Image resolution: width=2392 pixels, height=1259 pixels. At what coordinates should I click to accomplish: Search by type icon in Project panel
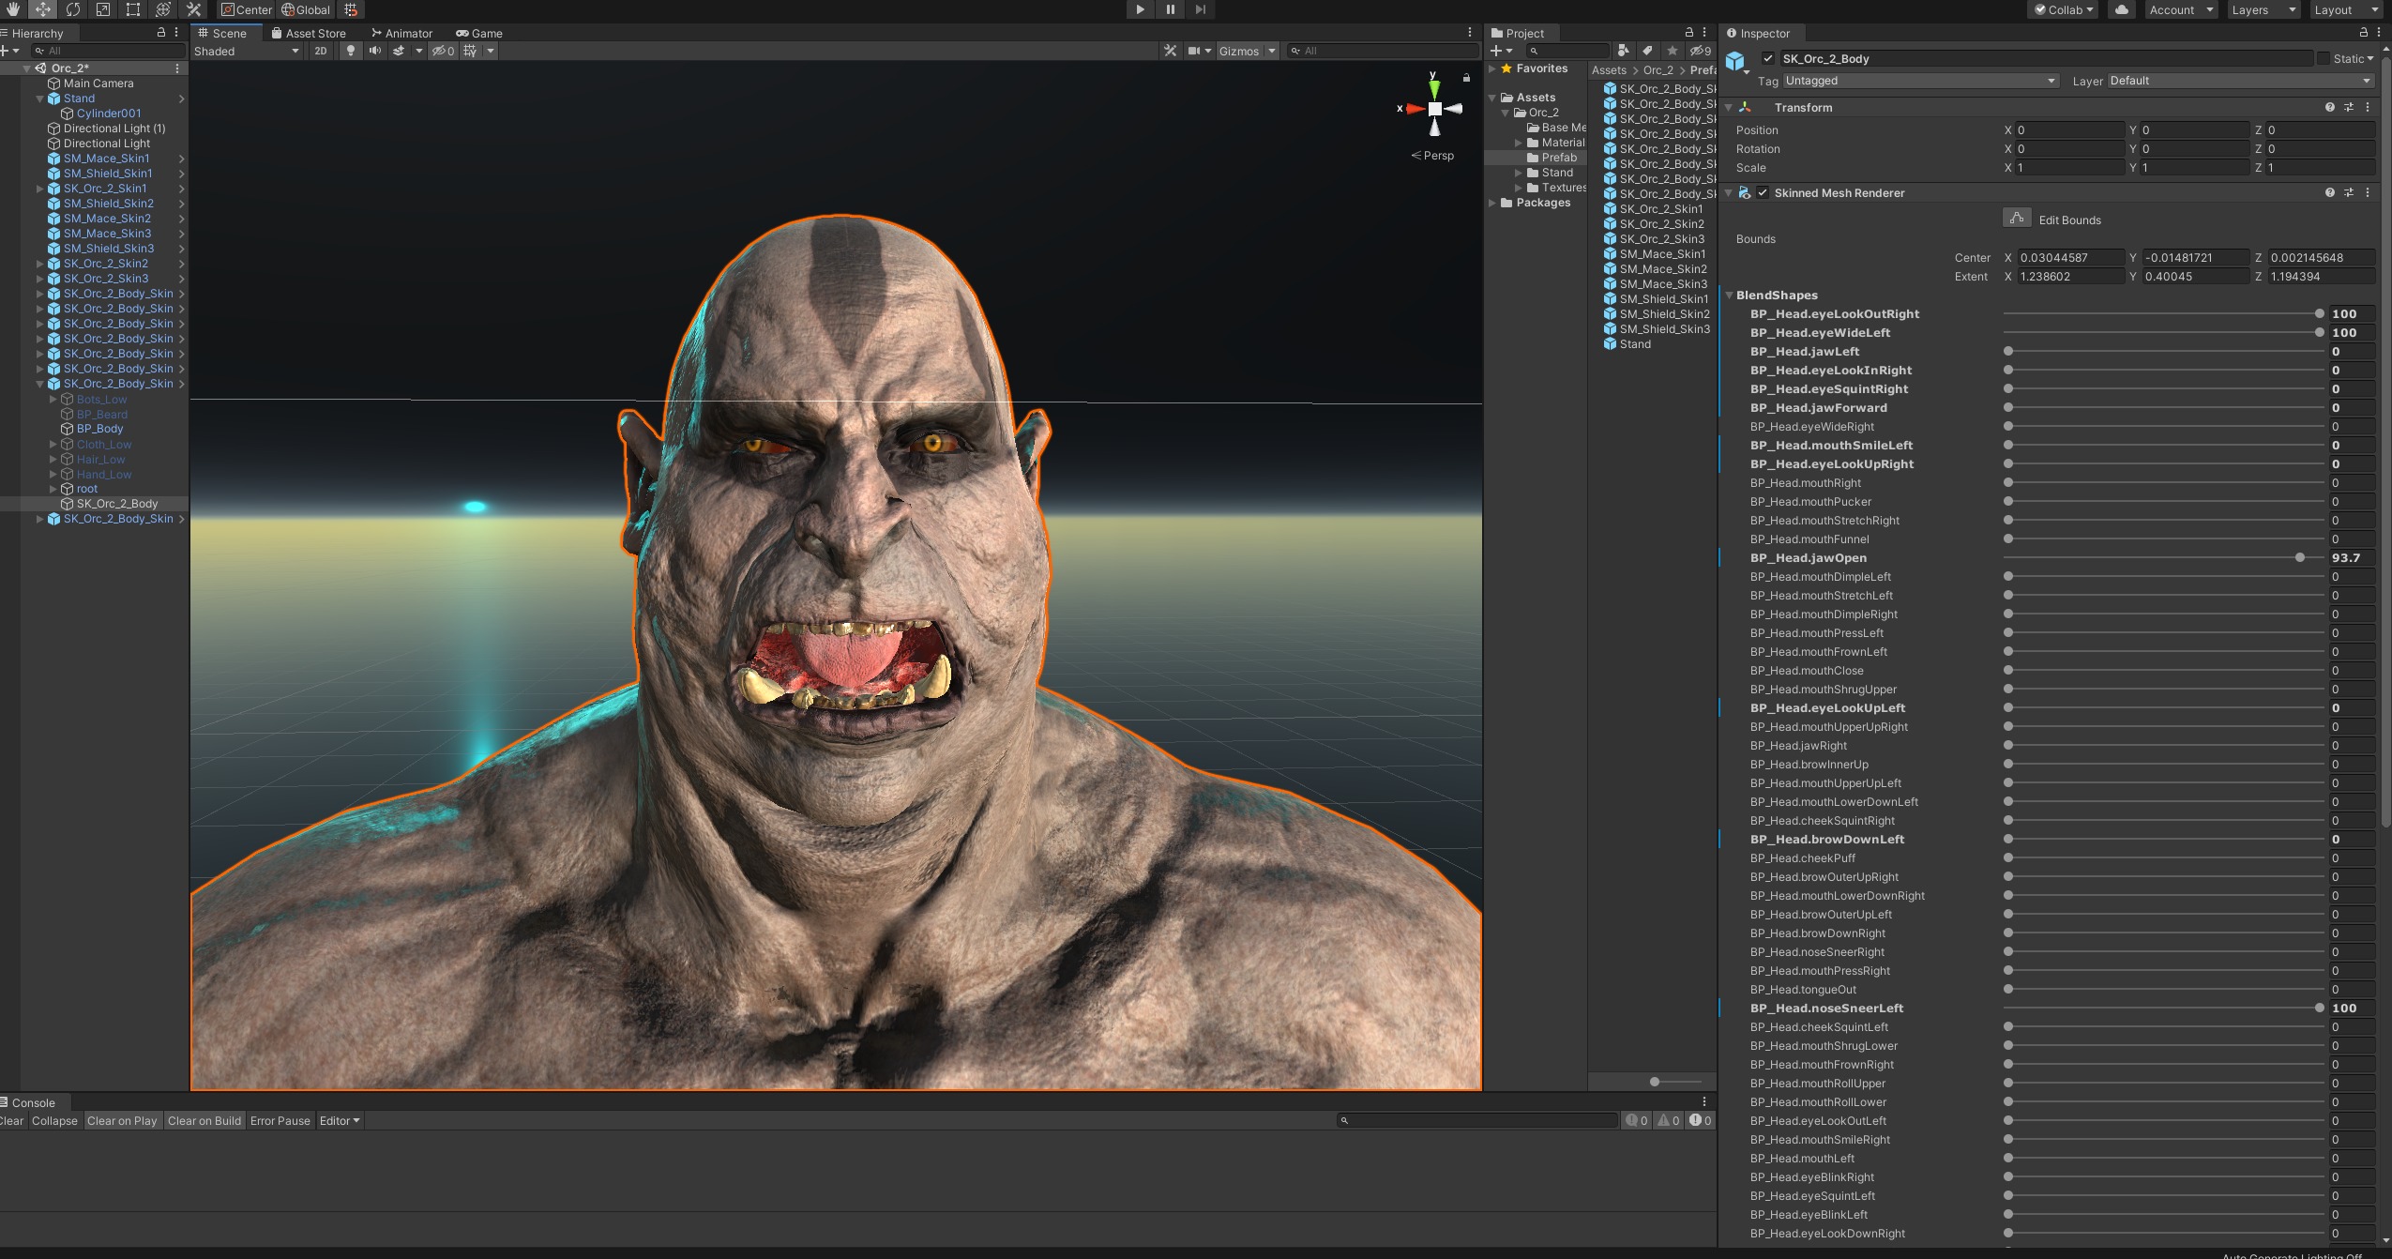(1624, 51)
